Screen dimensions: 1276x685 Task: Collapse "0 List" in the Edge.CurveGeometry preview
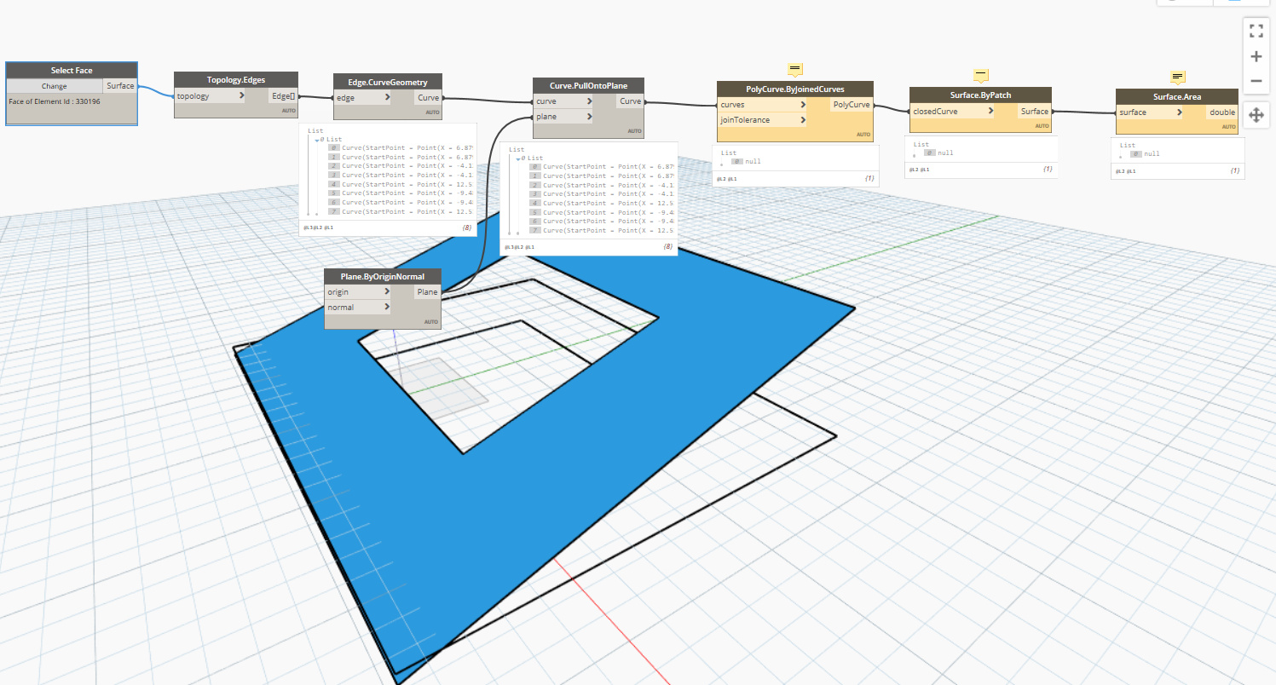[x=316, y=140]
